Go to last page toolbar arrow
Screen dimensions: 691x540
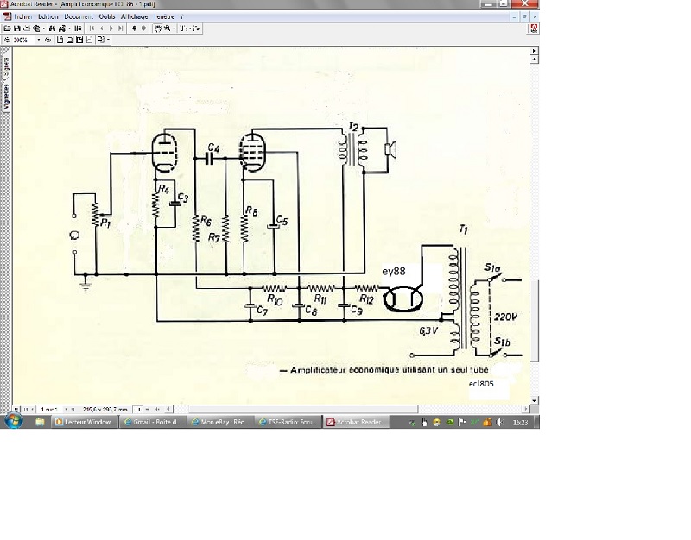pos(121,28)
